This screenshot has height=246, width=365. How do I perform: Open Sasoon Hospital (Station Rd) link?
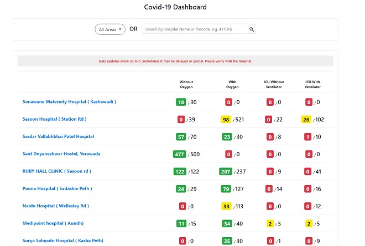[x=54, y=119]
